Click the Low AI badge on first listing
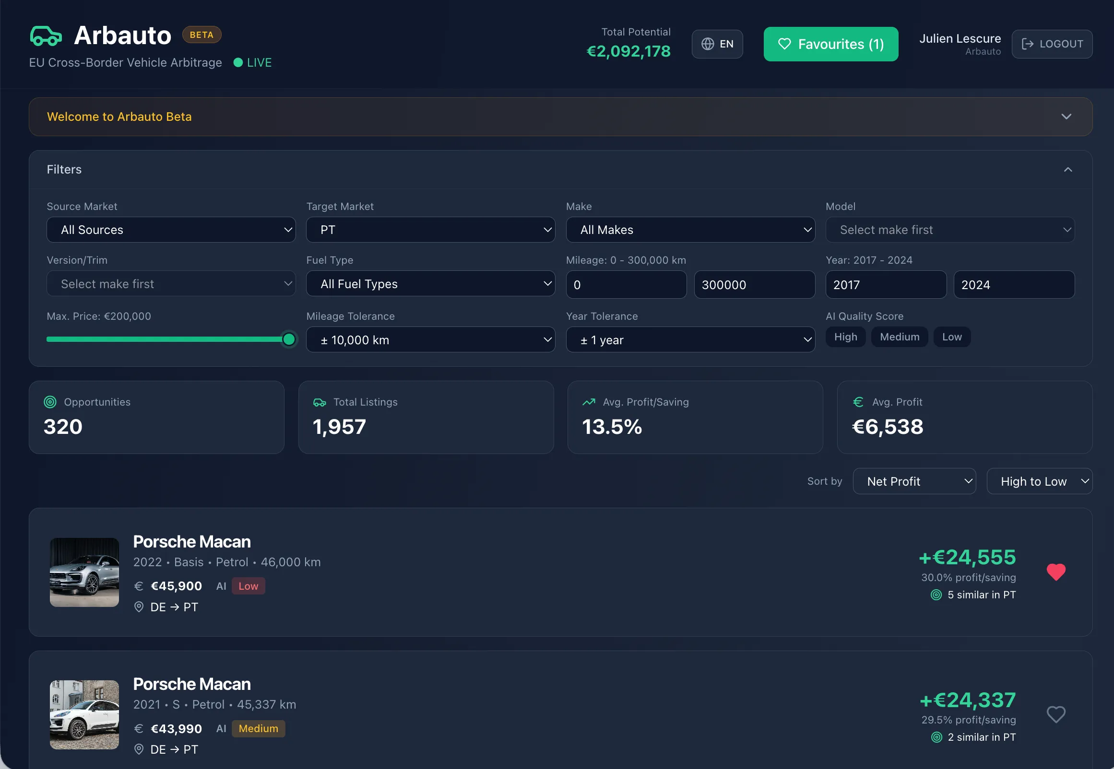This screenshot has width=1114, height=769. pos(248,586)
